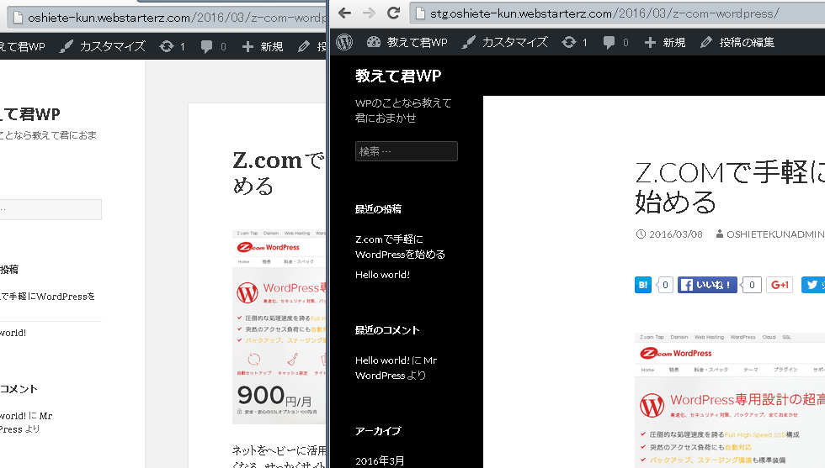
Task: Click the Hatena bookmark count 0
Action: click(x=665, y=285)
